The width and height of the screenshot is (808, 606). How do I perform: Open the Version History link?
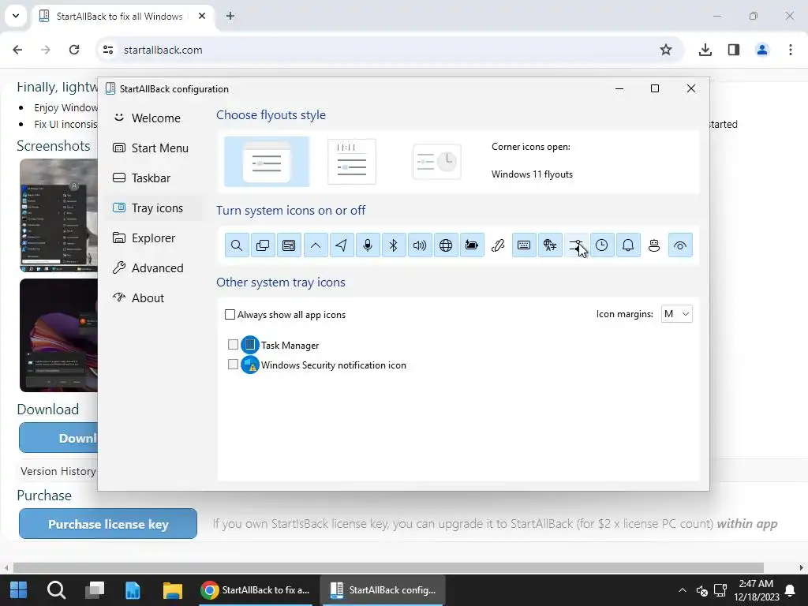[x=58, y=471]
